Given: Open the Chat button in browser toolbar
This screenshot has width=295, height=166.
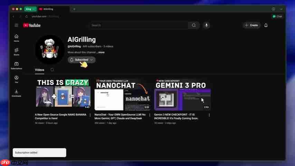Looking at the screenshot, I should click(277, 16).
